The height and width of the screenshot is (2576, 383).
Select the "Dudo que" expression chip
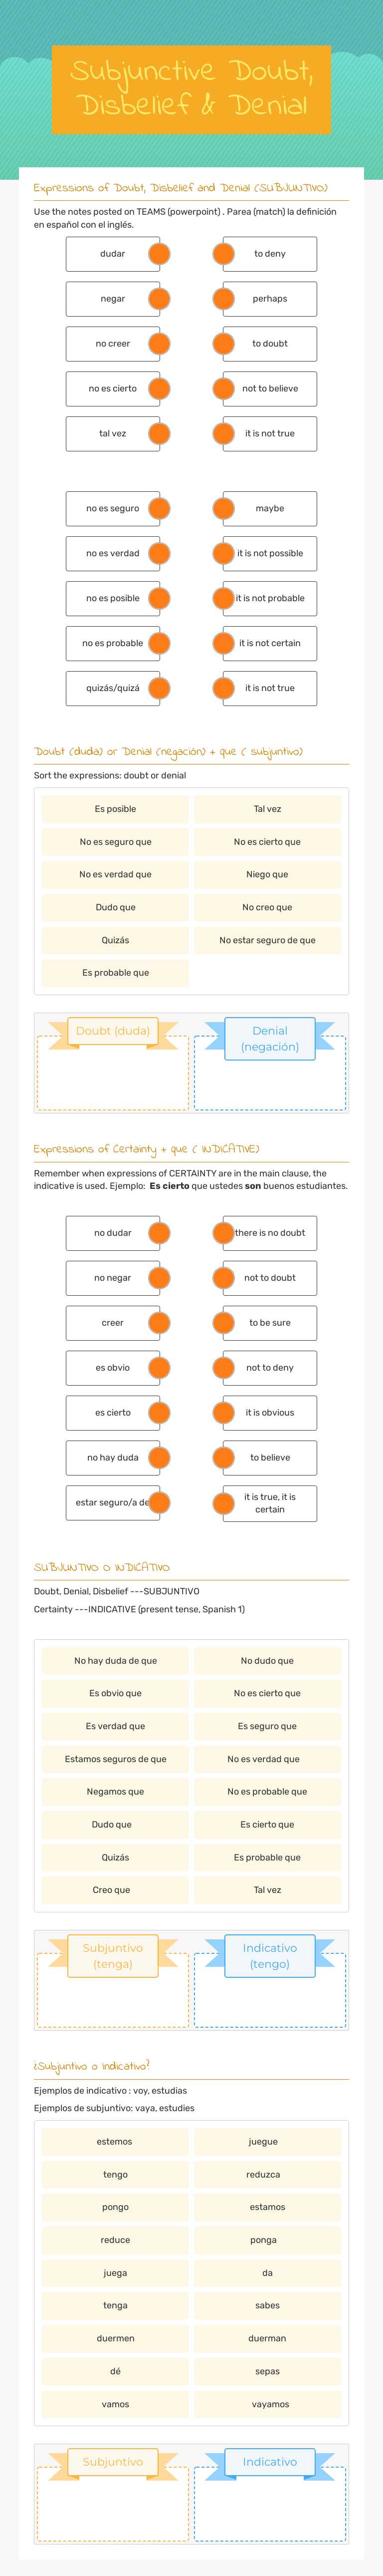click(x=116, y=907)
